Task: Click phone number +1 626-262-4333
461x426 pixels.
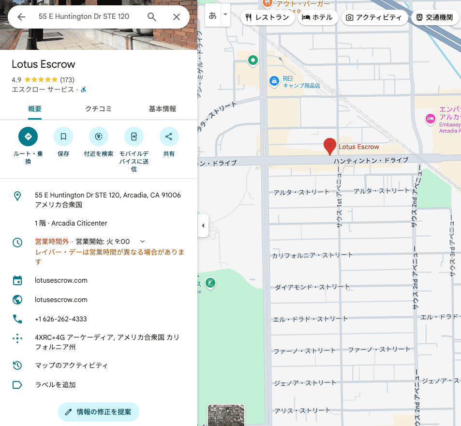Action: (x=61, y=319)
